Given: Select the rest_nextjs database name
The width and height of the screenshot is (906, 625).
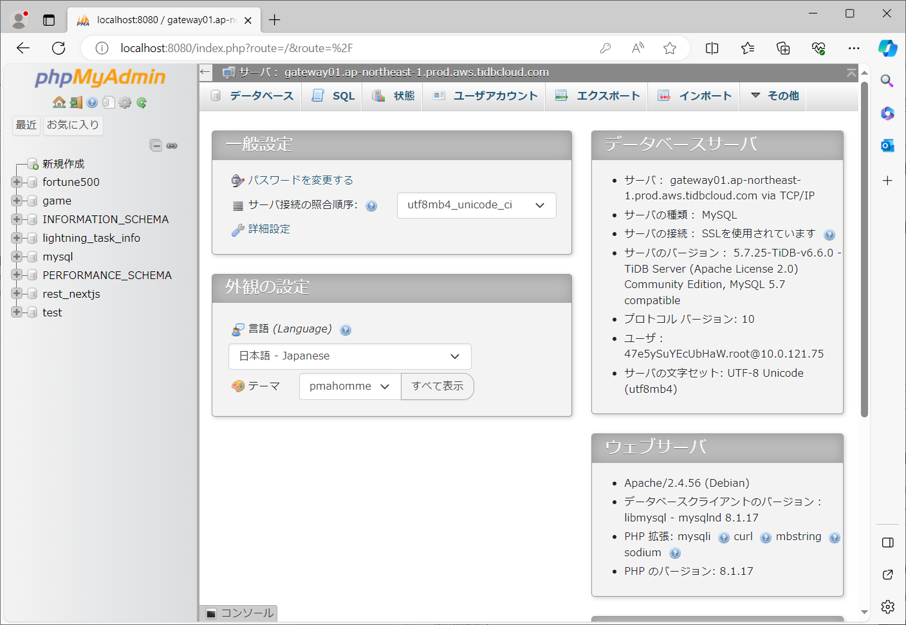Looking at the screenshot, I should [71, 294].
